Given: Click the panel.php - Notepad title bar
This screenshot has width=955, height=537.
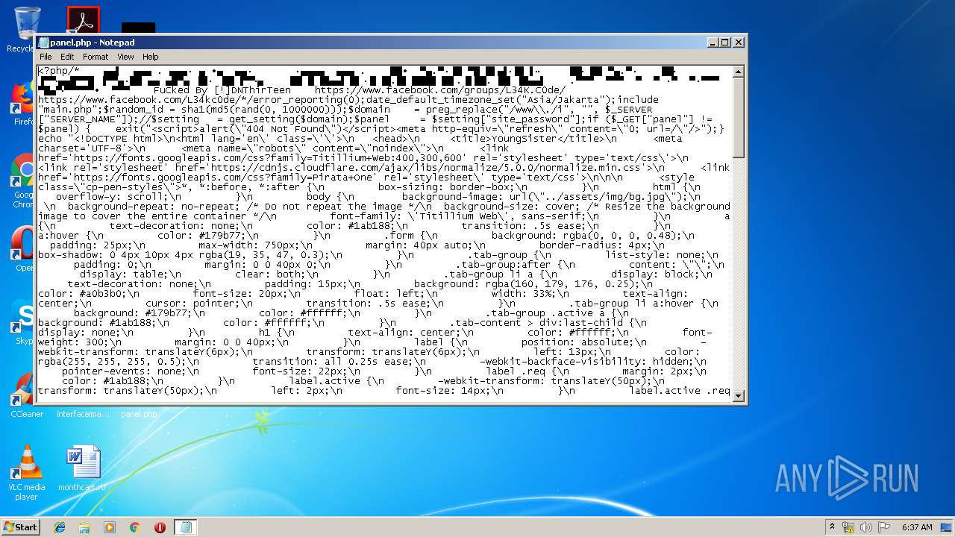Looking at the screenshot, I should [391, 43].
